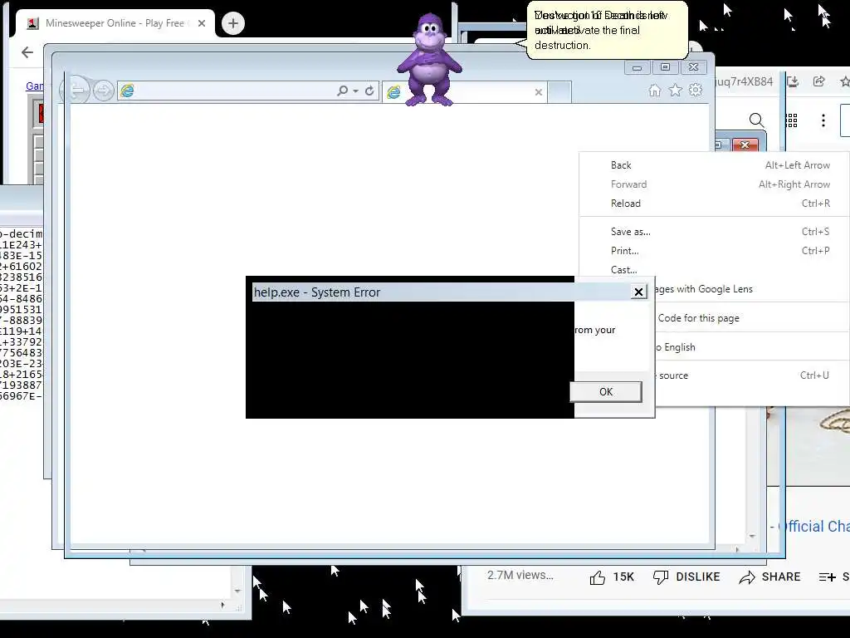Click the install/download icon in Chrome address bar
The image size is (850, 638).
(793, 81)
